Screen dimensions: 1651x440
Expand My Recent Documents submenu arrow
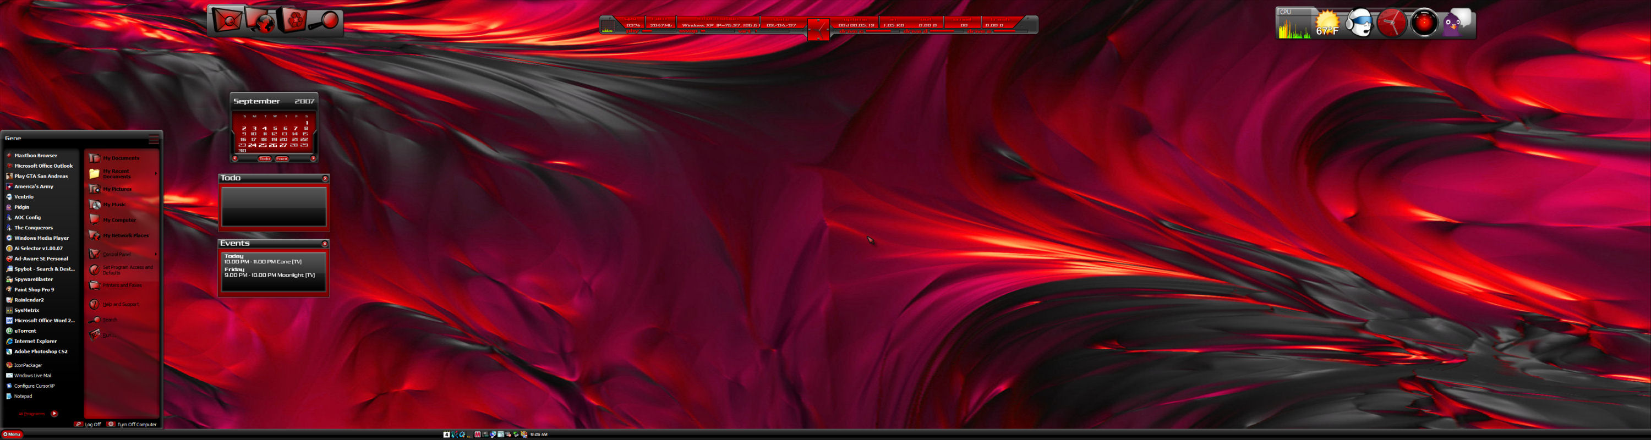point(156,174)
